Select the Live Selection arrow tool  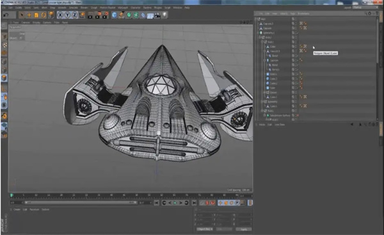tap(22, 15)
